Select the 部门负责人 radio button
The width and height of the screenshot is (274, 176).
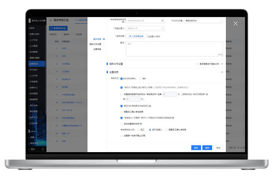pyautogui.click(x=150, y=129)
